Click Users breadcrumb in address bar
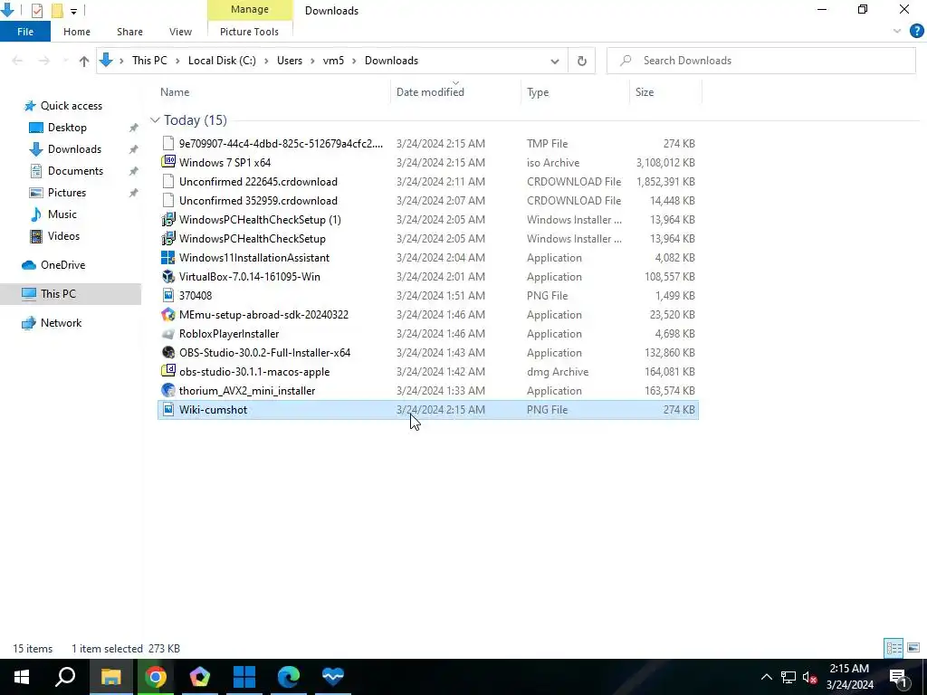Viewport: 927px width, 695px height. tap(289, 61)
